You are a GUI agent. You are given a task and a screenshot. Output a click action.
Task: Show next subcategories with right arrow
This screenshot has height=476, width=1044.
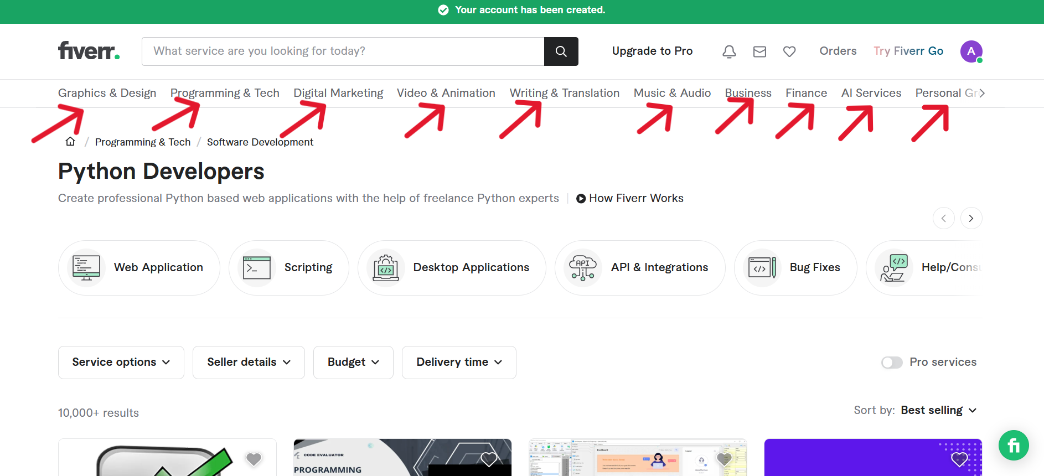[x=971, y=218]
